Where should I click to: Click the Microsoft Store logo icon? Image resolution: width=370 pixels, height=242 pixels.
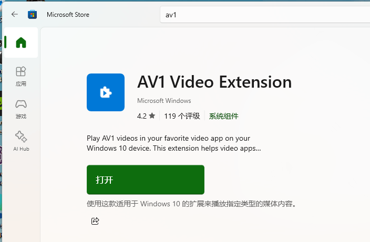pos(33,15)
